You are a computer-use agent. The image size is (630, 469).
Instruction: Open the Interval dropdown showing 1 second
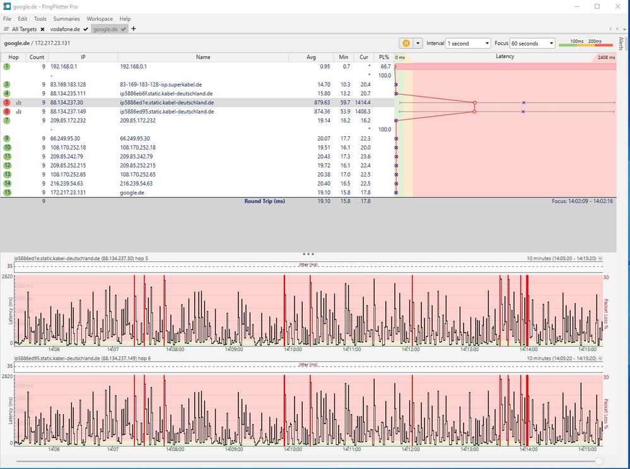467,44
